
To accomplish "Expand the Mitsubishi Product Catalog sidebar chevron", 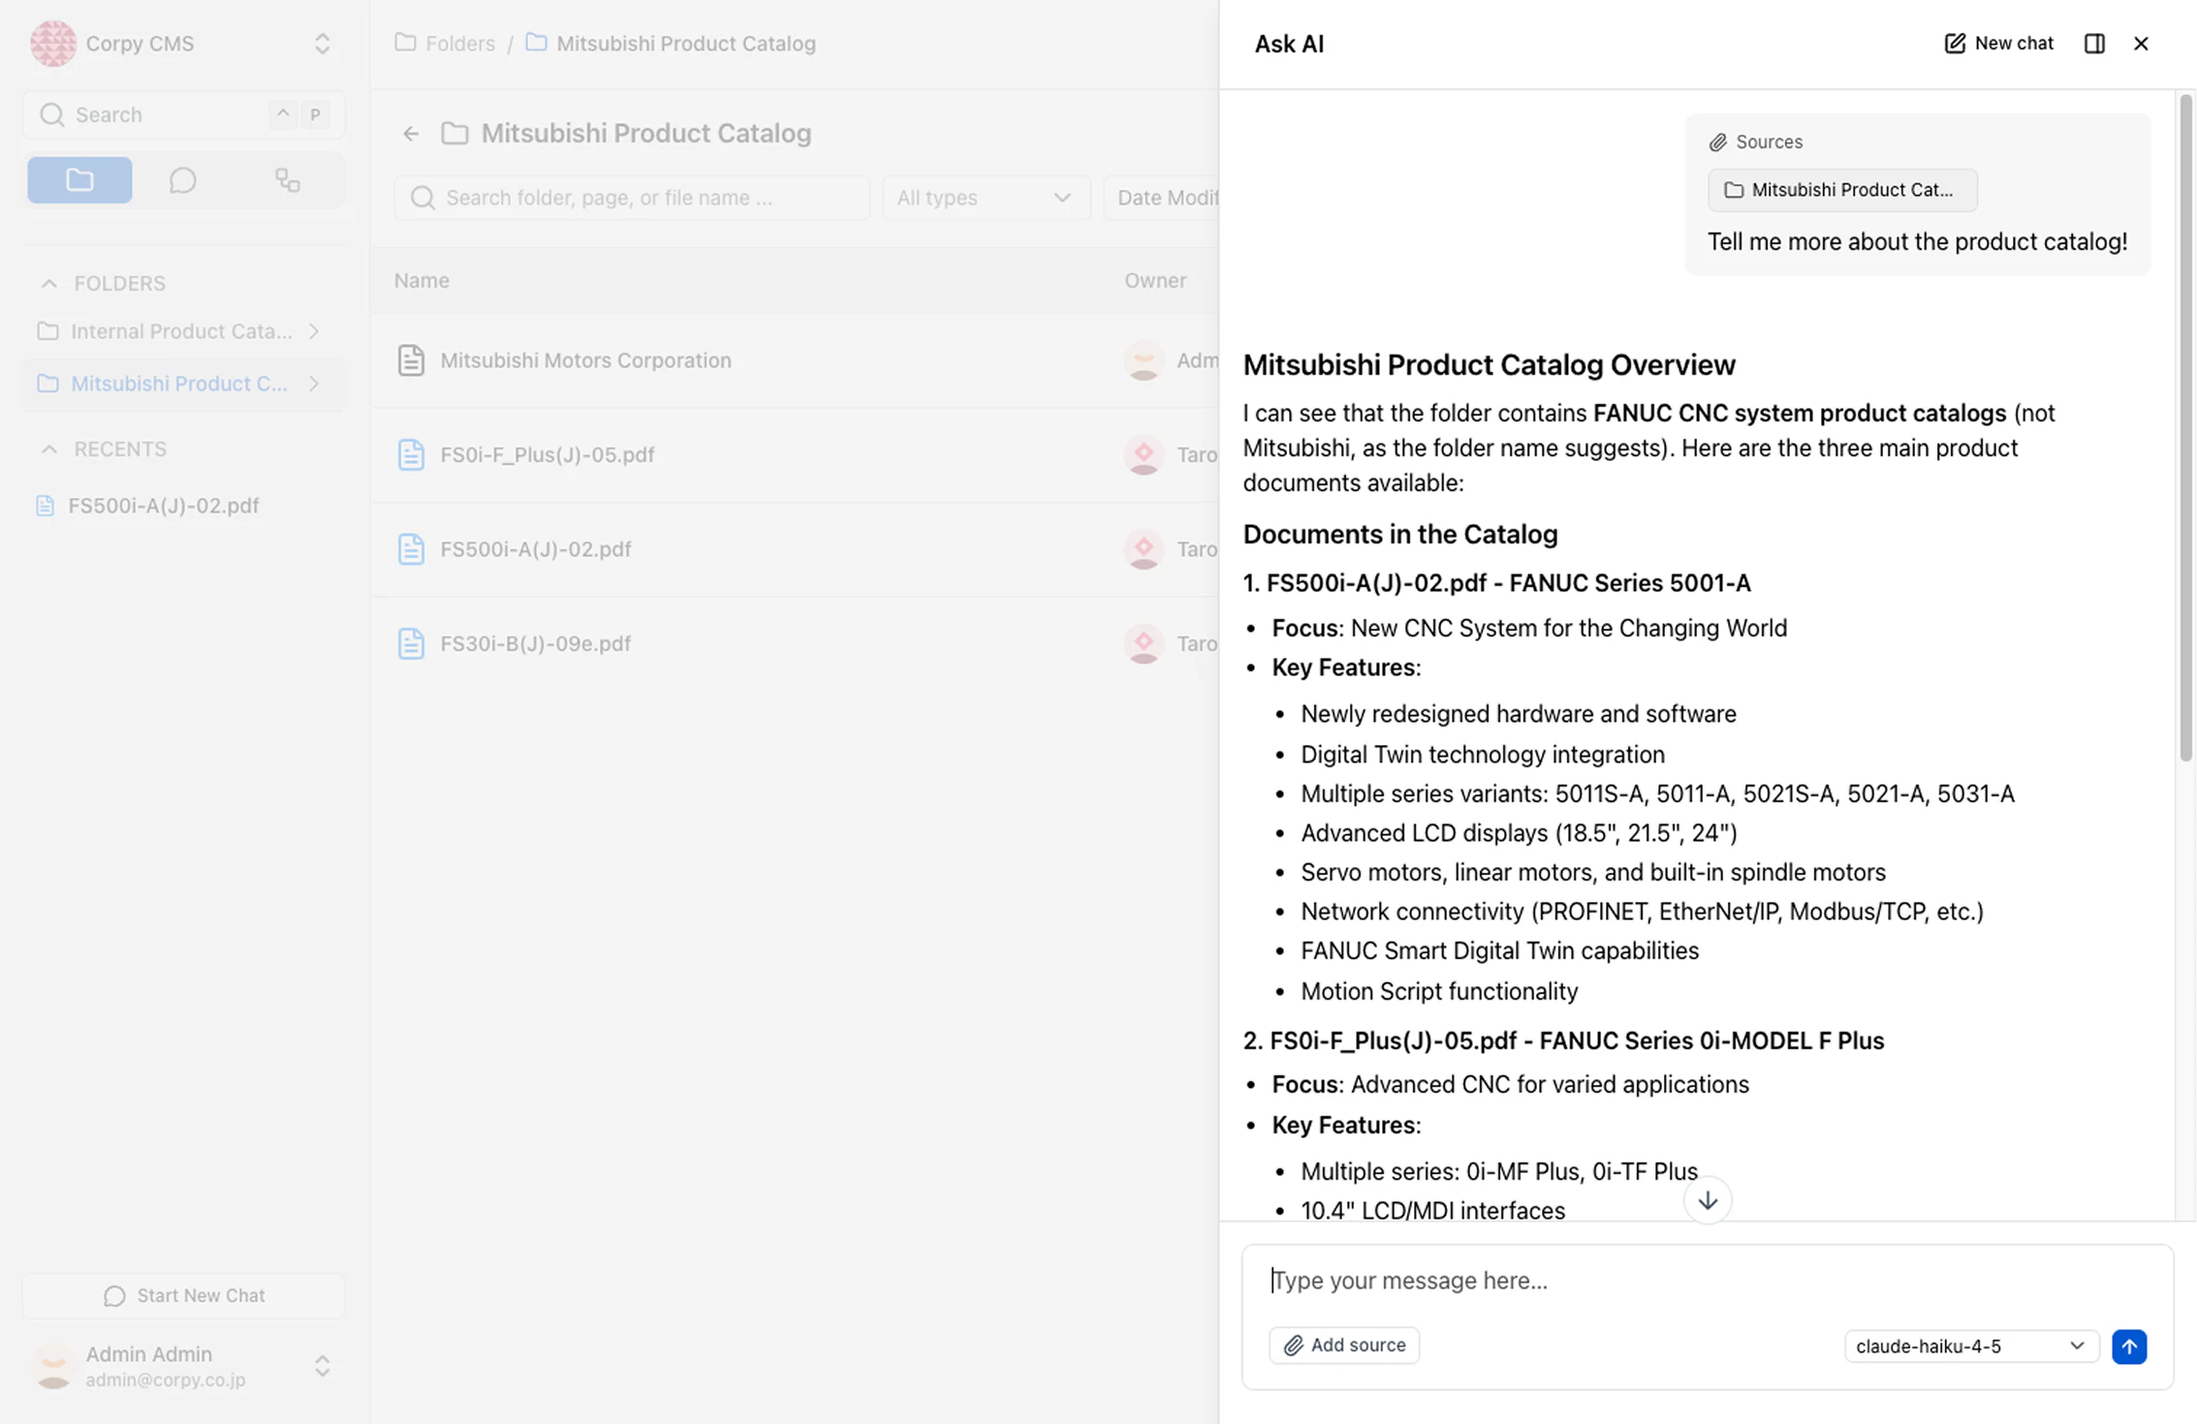I will tap(314, 384).
